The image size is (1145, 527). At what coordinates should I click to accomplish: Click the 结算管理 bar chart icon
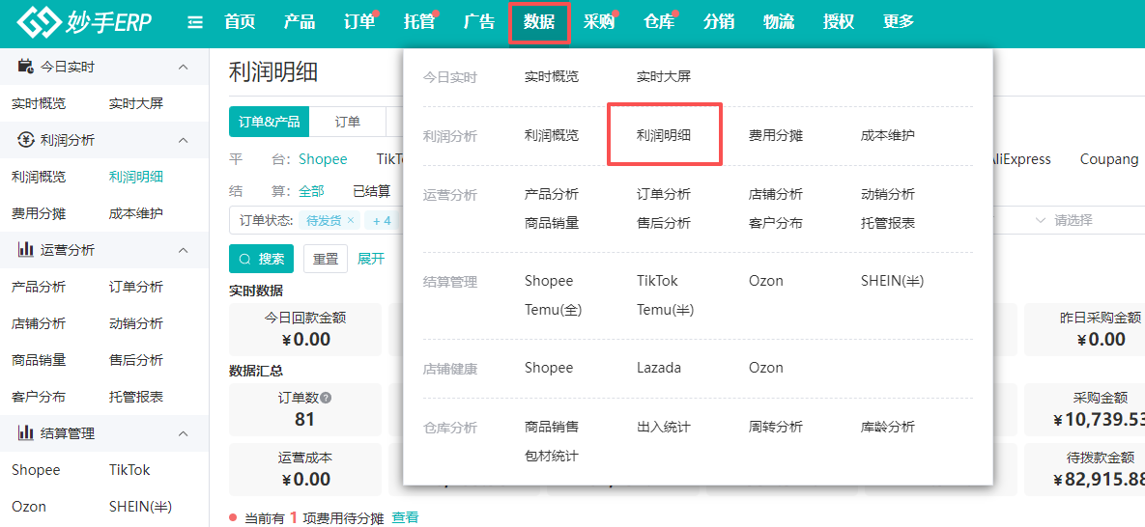tap(25, 433)
